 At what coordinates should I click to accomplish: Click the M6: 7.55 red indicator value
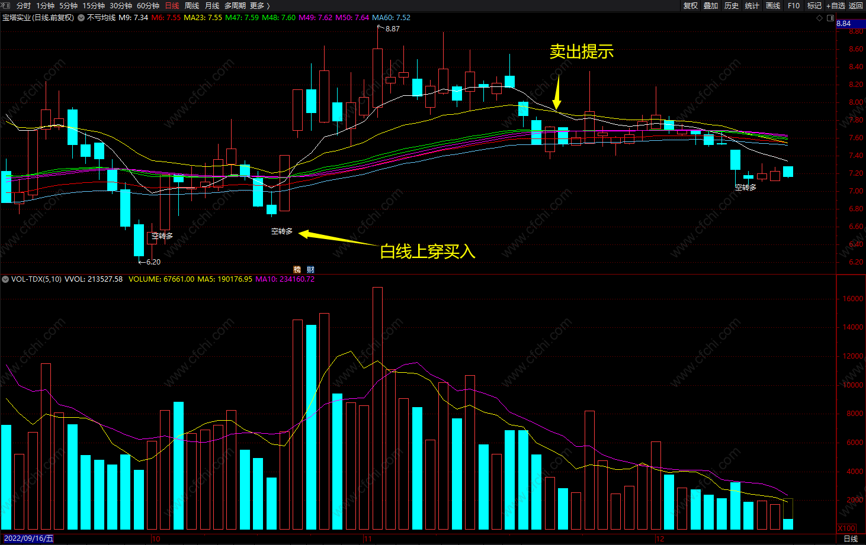tap(166, 18)
